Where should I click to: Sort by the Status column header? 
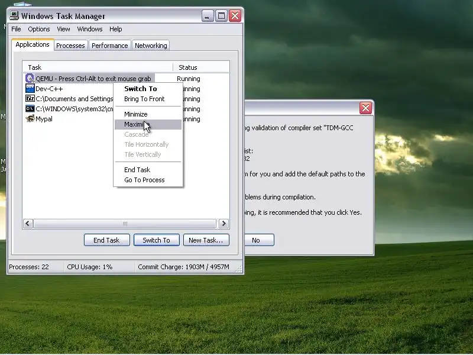pos(201,67)
